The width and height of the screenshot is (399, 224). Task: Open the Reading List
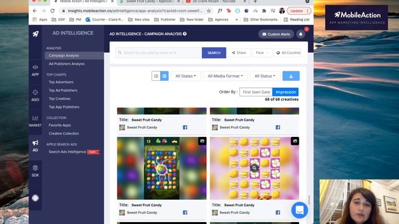click(297, 19)
